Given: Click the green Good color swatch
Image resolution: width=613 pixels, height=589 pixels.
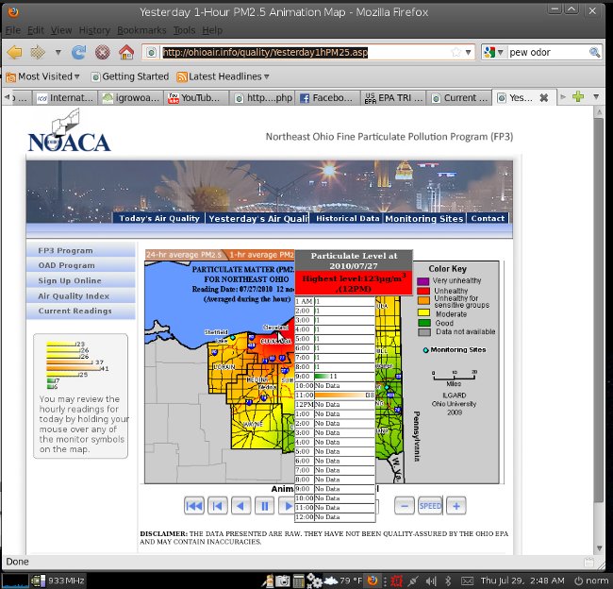Looking at the screenshot, I should tap(424, 323).
